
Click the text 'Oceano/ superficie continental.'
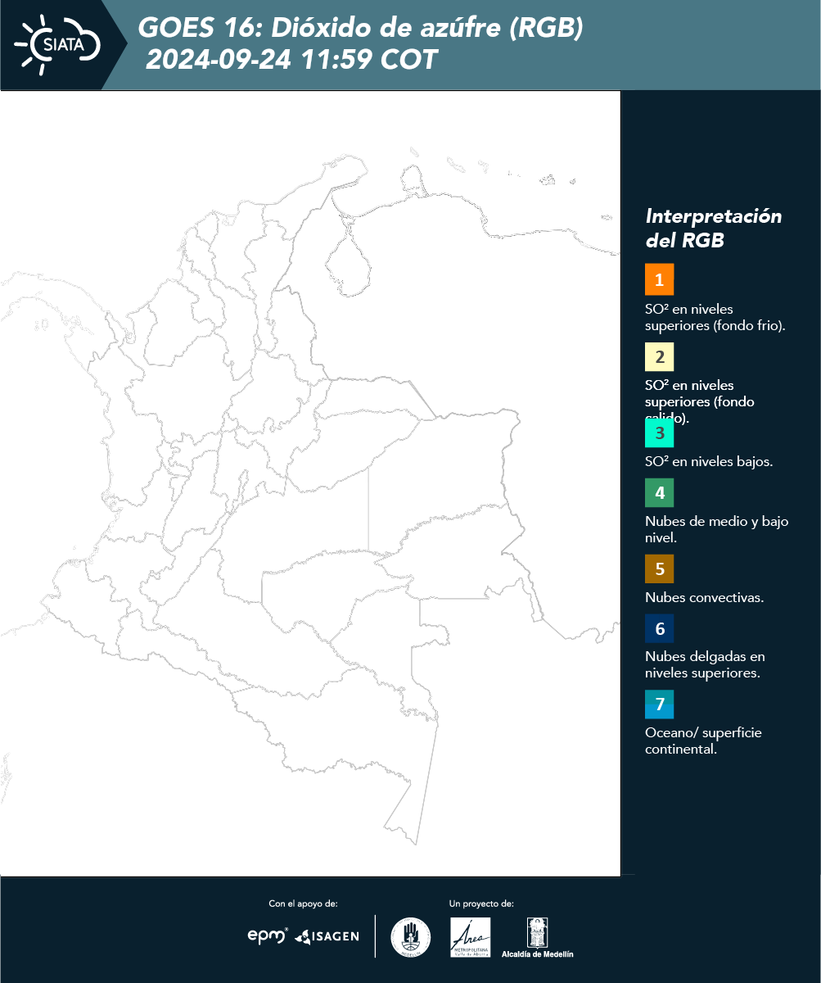(x=703, y=741)
